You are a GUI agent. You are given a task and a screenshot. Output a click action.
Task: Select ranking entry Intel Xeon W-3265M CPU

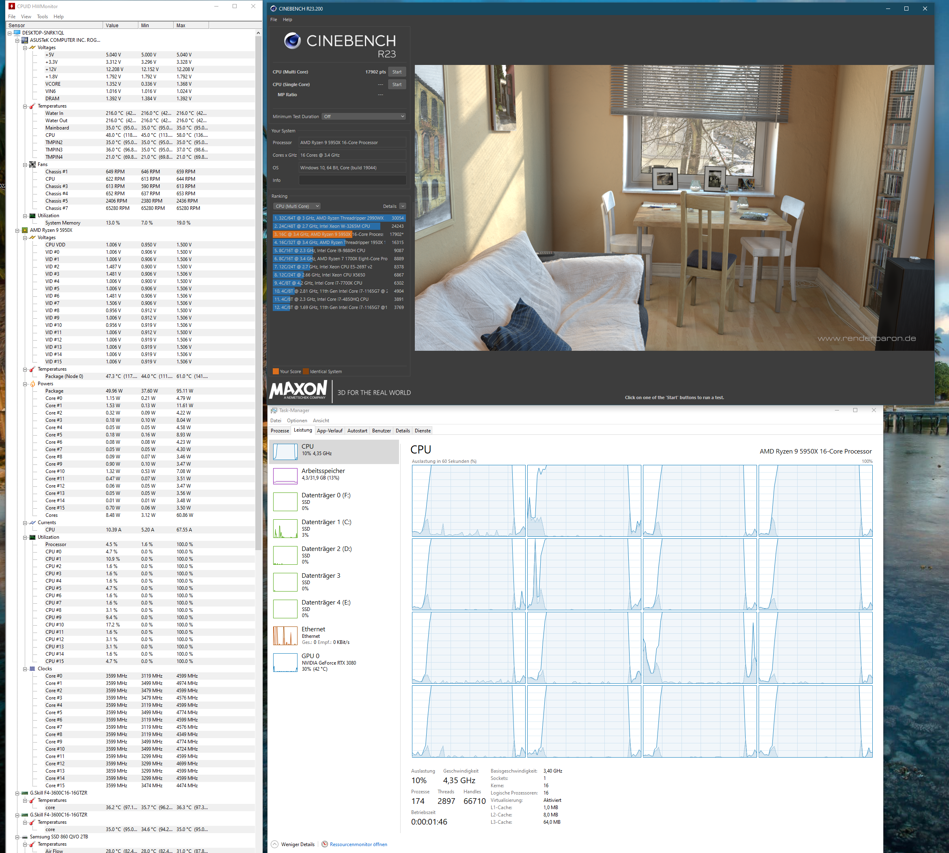[339, 226]
